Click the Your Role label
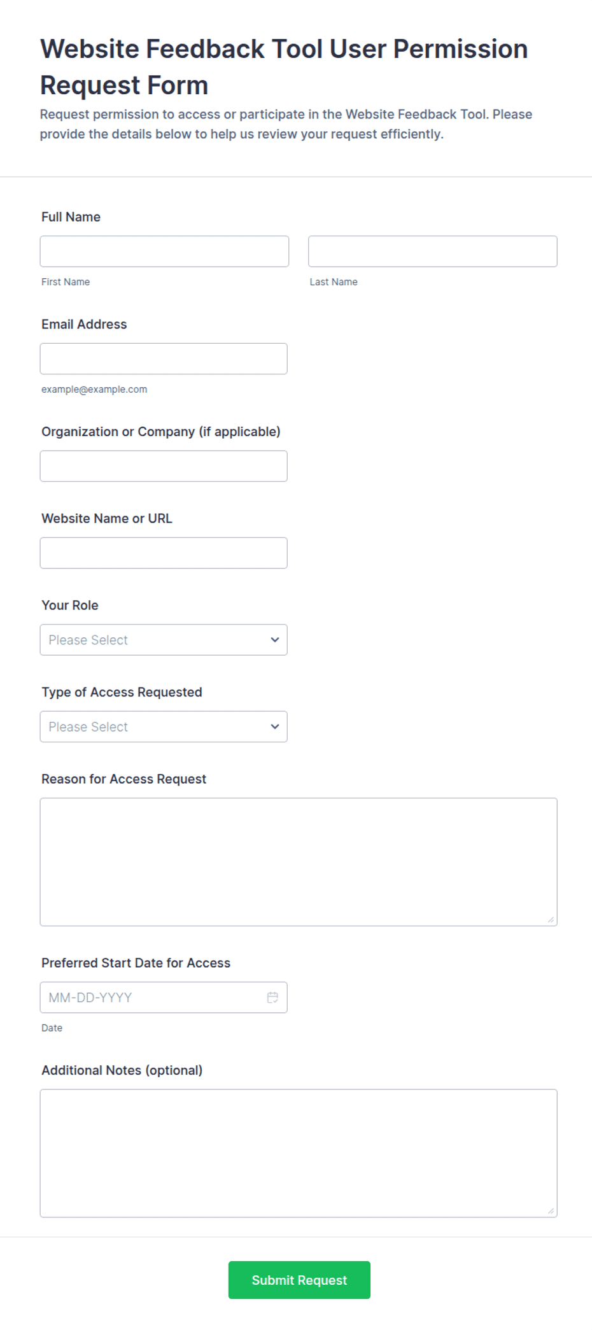This screenshot has height=1330, width=592. (x=70, y=605)
